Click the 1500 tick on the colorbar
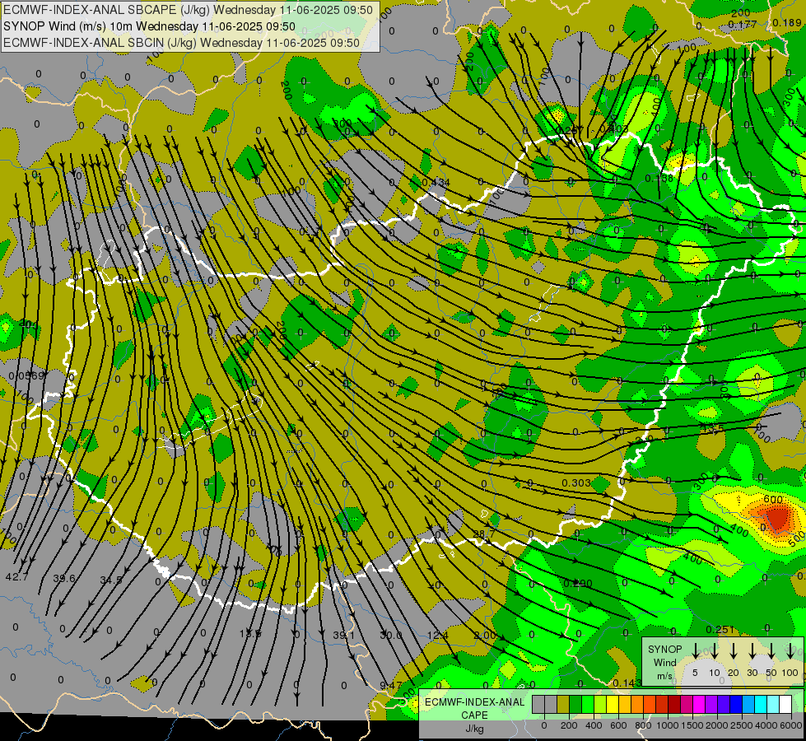The width and height of the screenshot is (806, 741). click(x=692, y=726)
